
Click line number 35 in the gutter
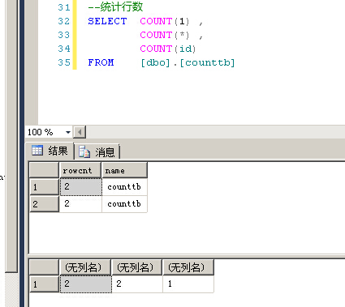point(64,62)
